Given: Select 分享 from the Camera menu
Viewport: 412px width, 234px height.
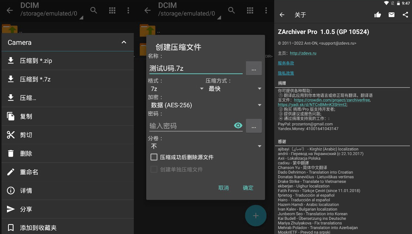Looking at the screenshot, I should (x=67, y=209).
